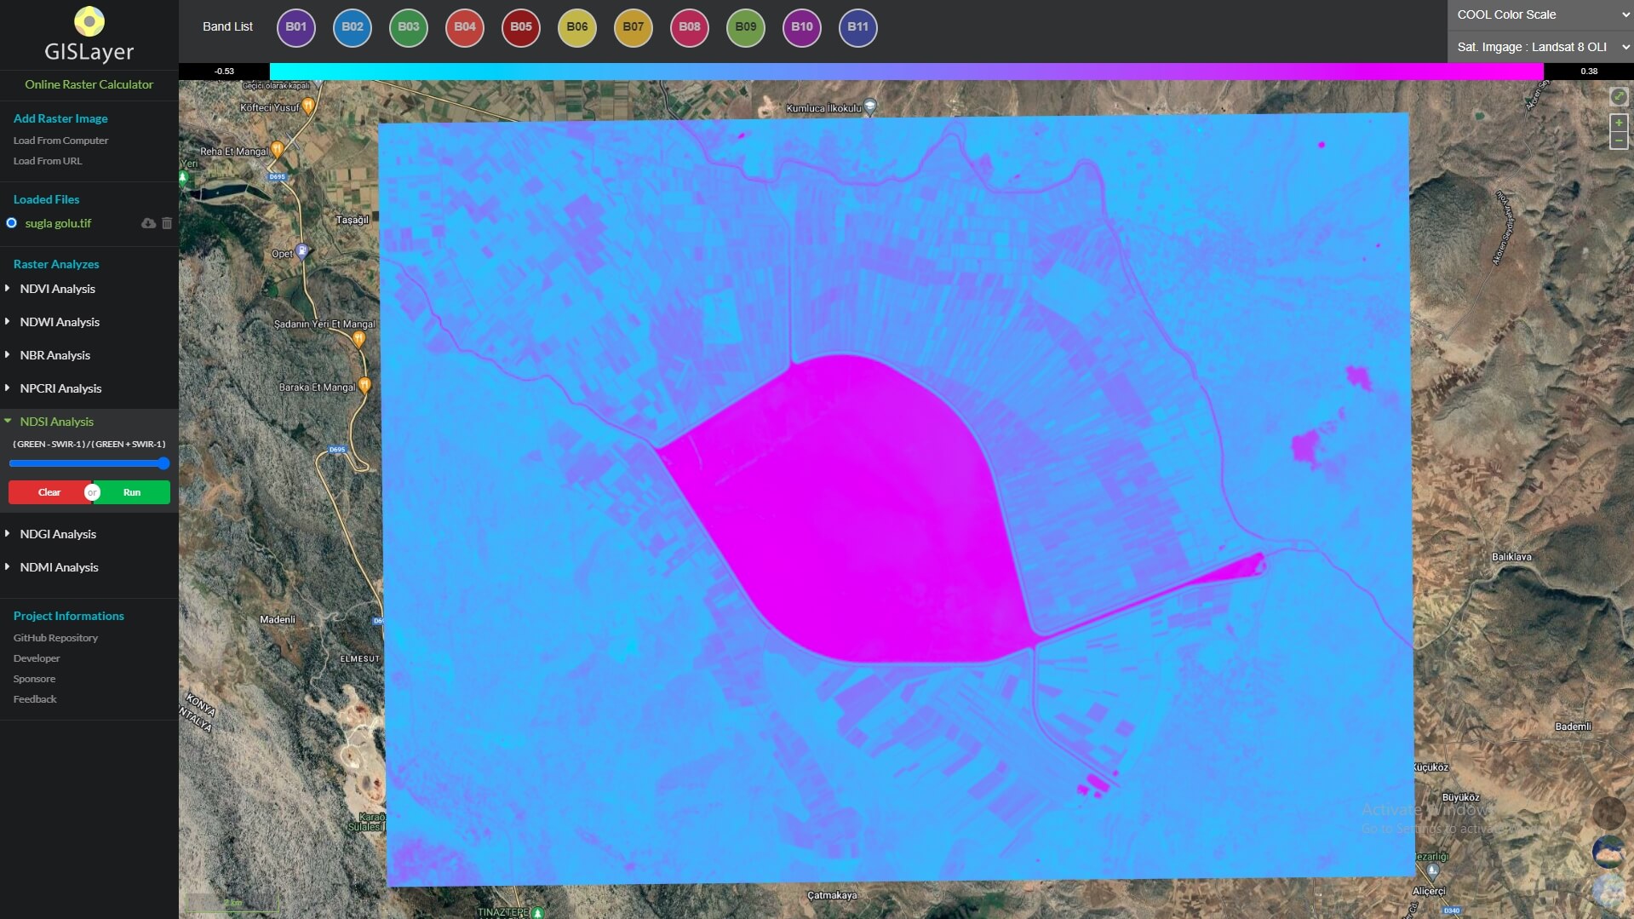This screenshot has width=1634, height=919.
Task: Zoom in on the map
Action: point(1619,123)
